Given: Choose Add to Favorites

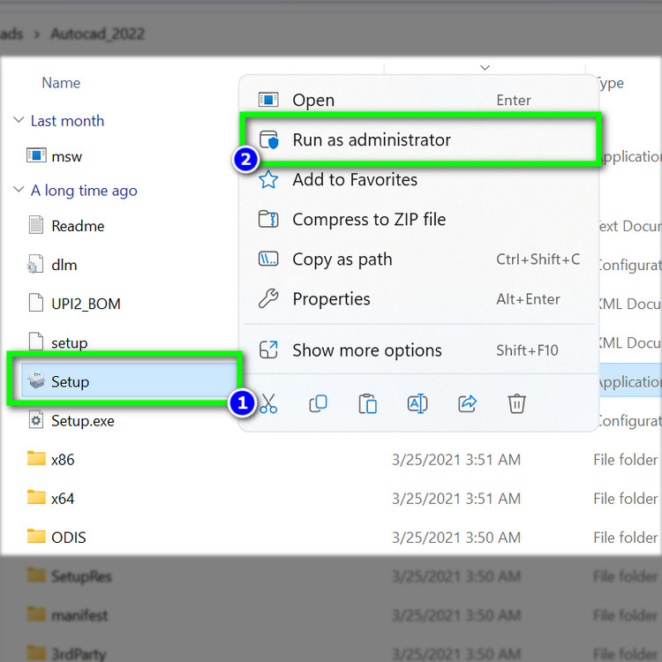Looking at the screenshot, I should (355, 180).
